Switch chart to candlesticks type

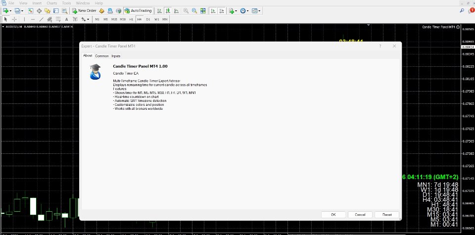point(168,10)
